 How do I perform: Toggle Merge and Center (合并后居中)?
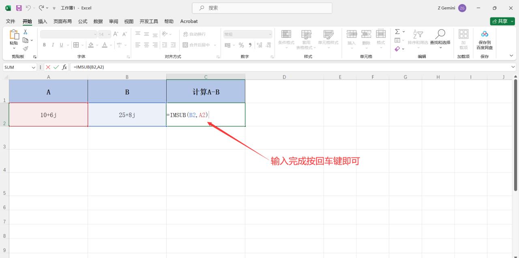pos(197,45)
